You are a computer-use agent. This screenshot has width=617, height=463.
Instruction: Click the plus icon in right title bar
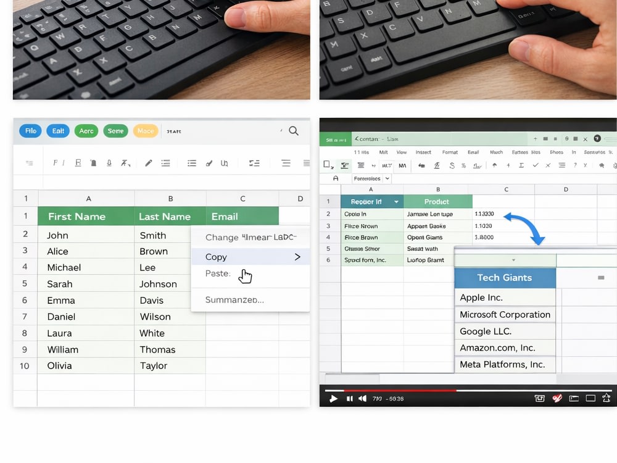click(535, 138)
